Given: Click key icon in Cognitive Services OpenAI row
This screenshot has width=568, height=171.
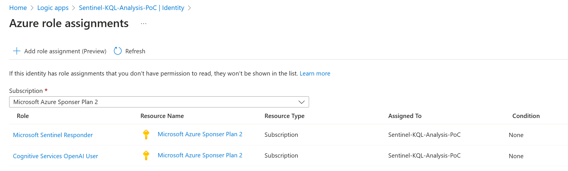Looking at the screenshot, I should point(146,156).
